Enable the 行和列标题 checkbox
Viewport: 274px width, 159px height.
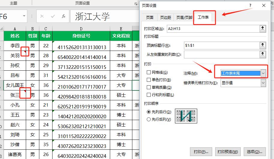click(149, 95)
